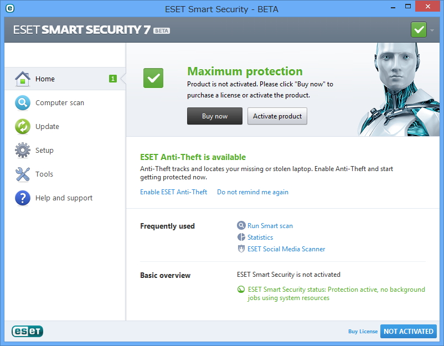Open the Statistics pie chart icon
Screen dimensions: 444x346
point(241,237)
